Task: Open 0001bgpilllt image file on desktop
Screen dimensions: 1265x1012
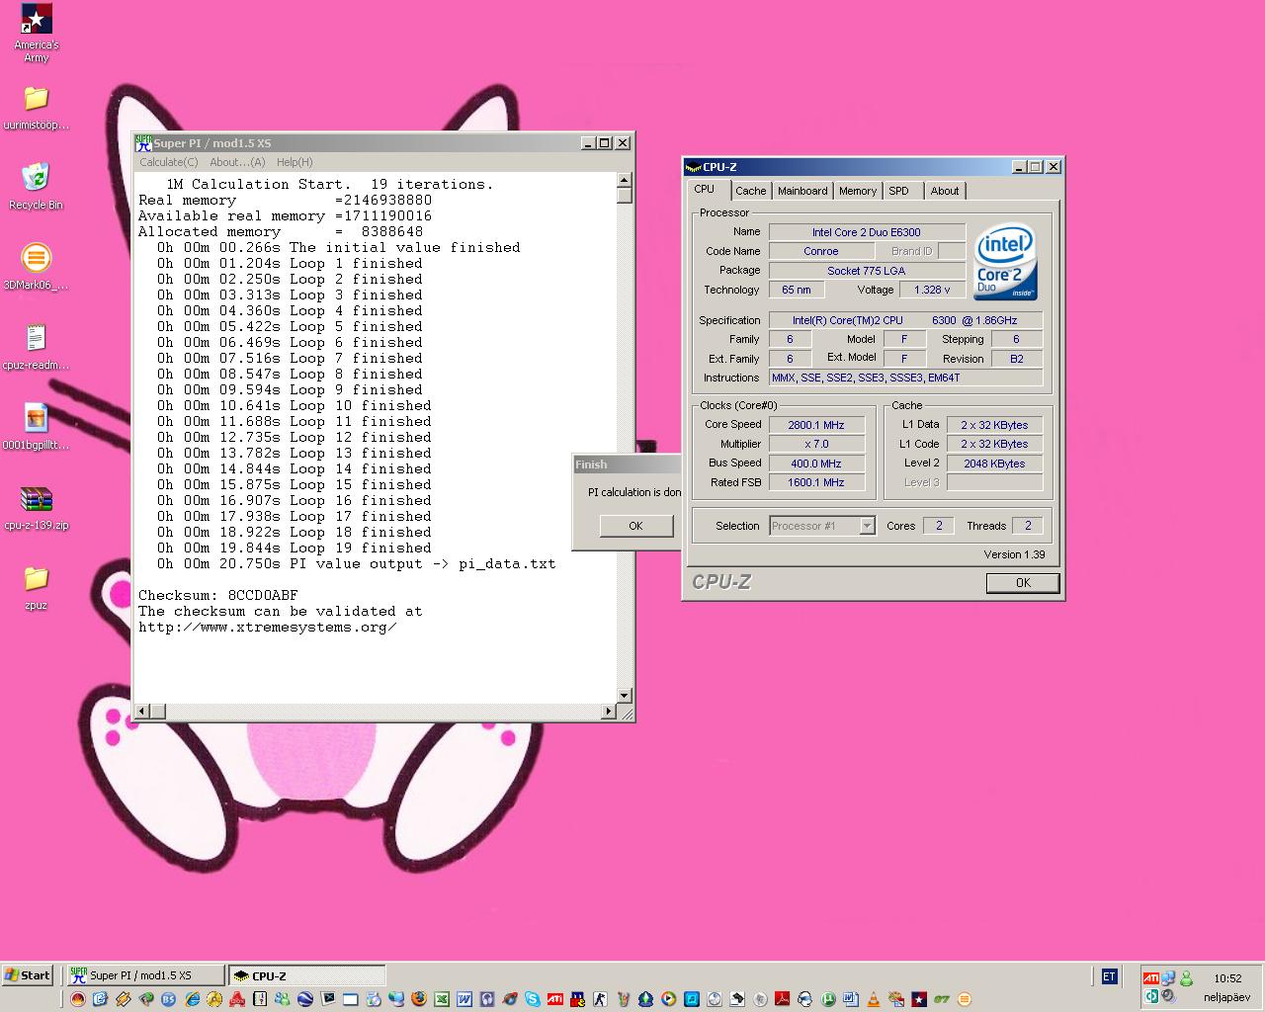Action: pos(37,428)
